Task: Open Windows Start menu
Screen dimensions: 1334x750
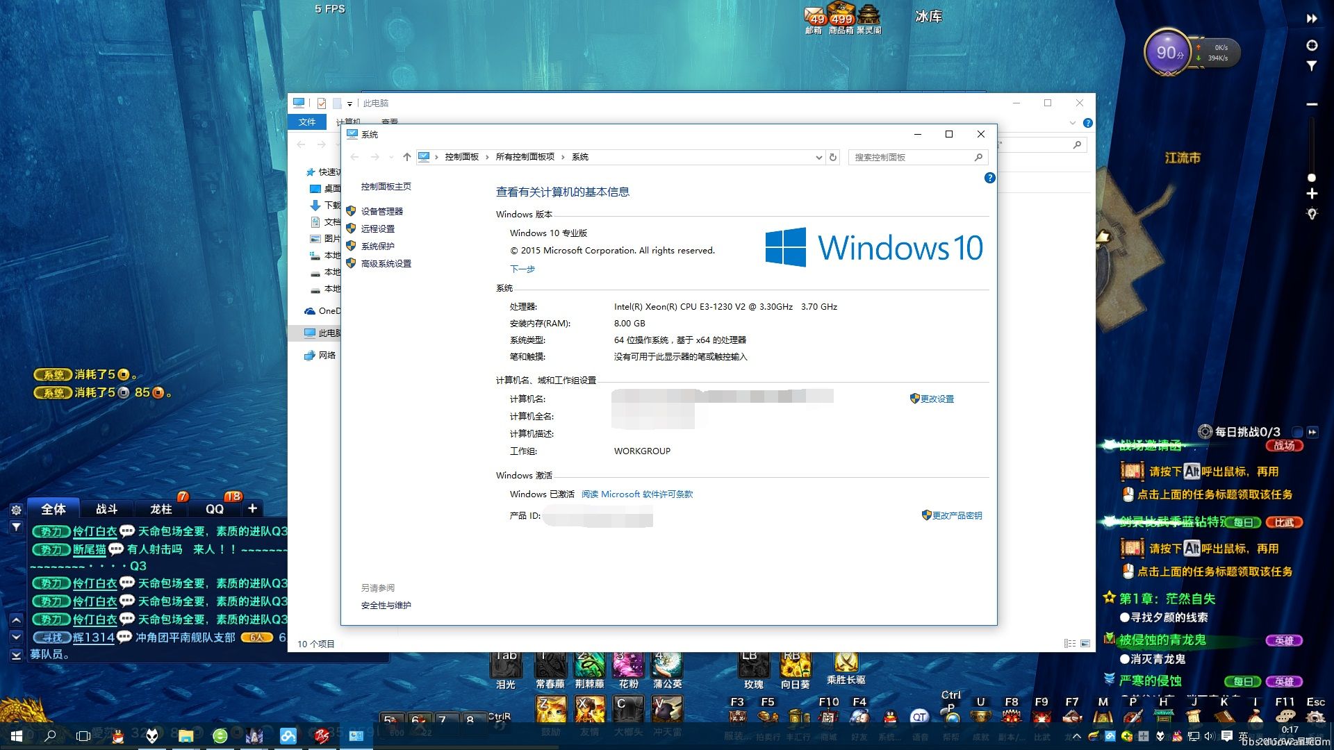Action: coord(17,735)
